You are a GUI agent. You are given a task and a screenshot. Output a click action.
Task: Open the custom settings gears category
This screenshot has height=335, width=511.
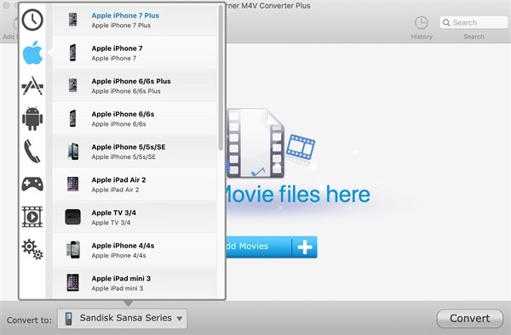click(x=32, y=249)
